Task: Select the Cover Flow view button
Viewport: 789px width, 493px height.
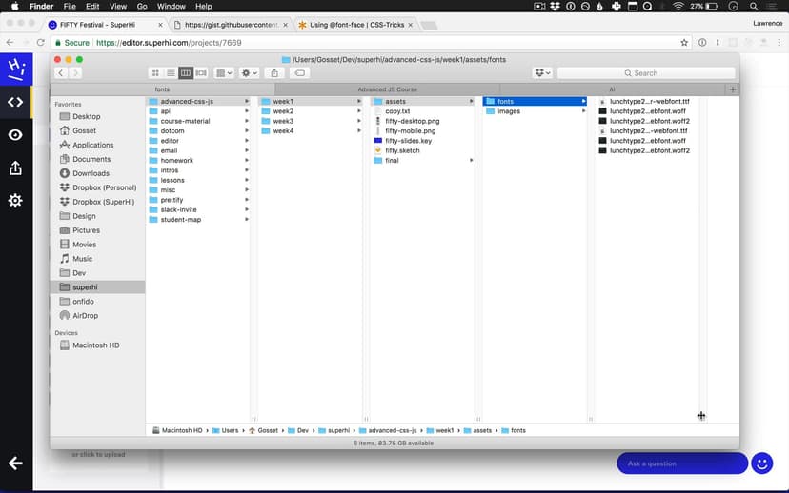Action: (201, 73)
